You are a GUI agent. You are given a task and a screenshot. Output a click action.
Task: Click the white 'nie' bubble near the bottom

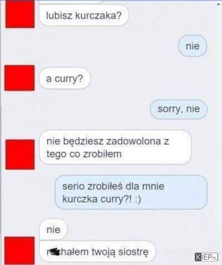(x=53, y=229)
